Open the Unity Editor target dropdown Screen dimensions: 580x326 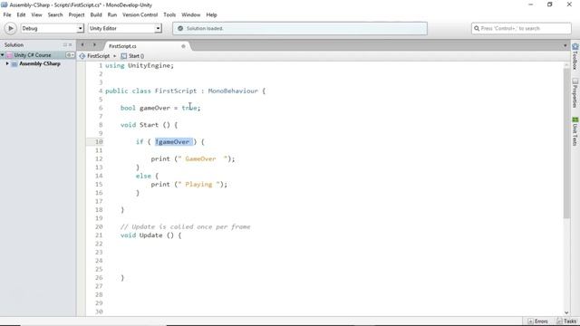click(125, 28)
